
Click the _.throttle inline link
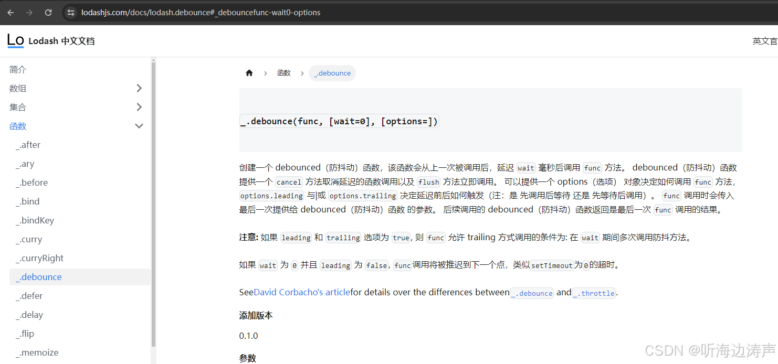point(593,293)
